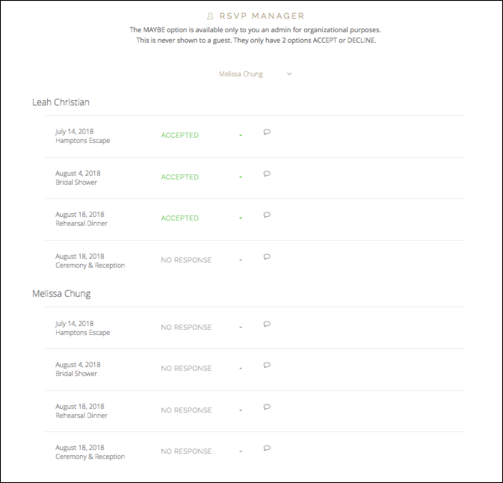This screenshot has height=483, width=503.
Task: Open RSVP status dropdown for Leah's Hamptons Escape
Action: tap(241, 136)
